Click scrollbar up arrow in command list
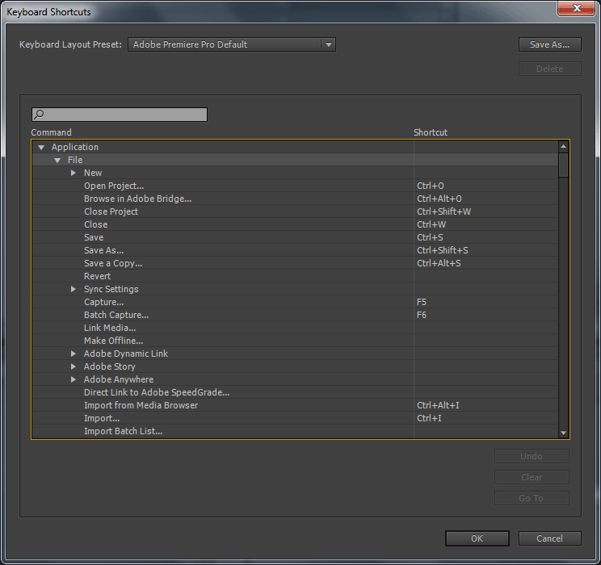 [x=563, y=146]
